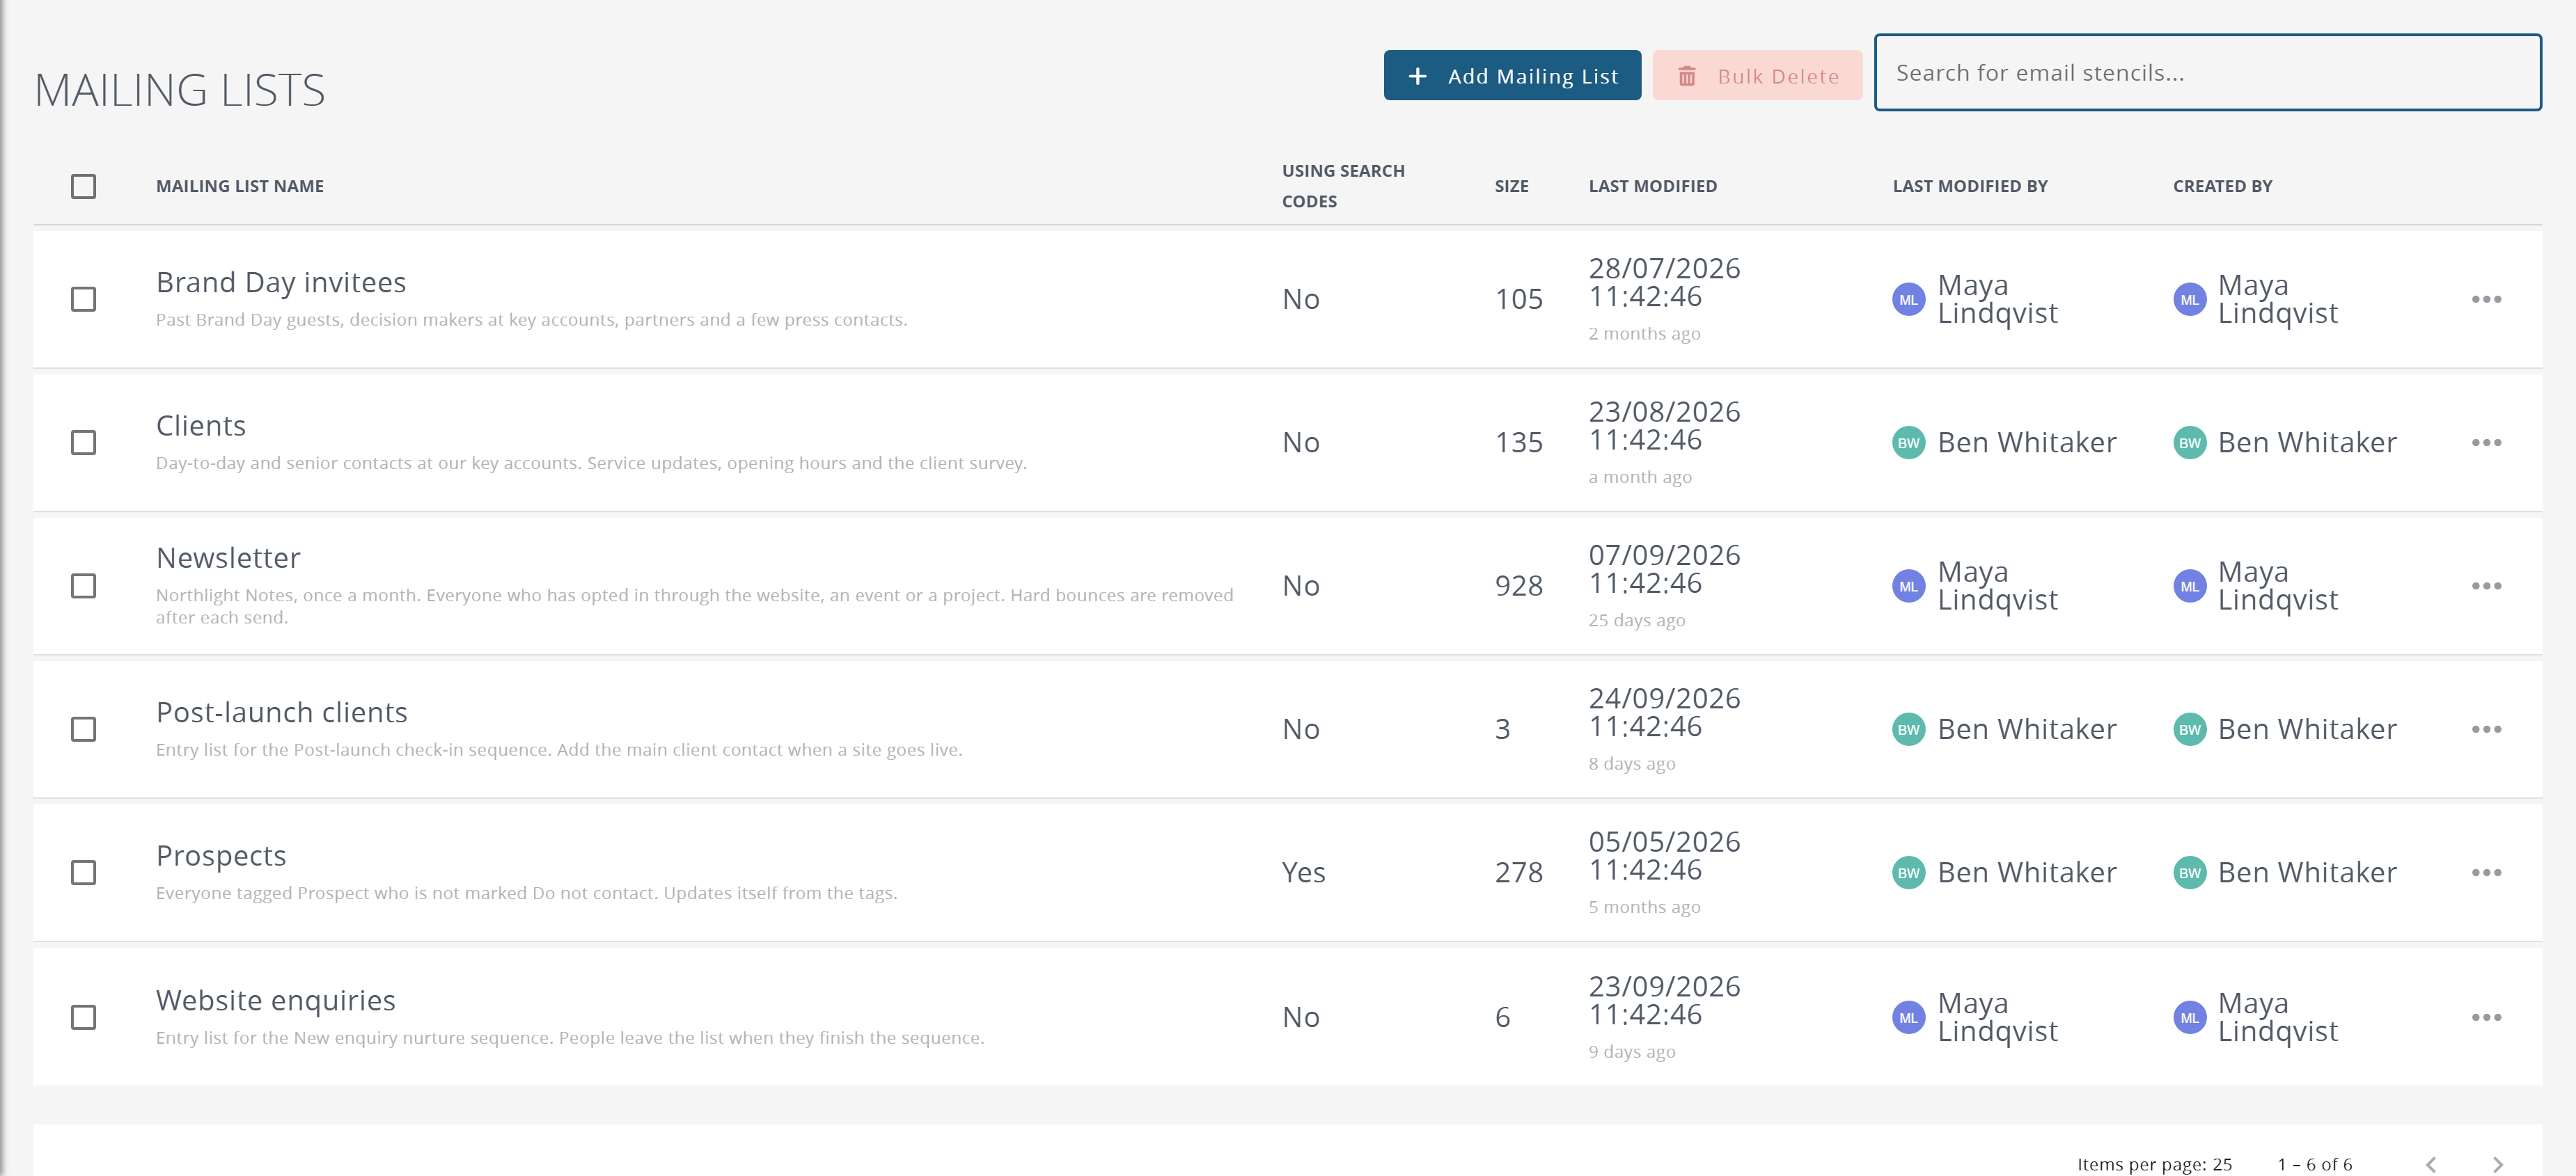
Task: Check the Clients row checkbox
Action: [x=84, y=443]
